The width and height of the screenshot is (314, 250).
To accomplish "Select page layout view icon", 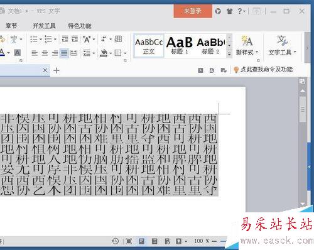I will click(141, 241).
